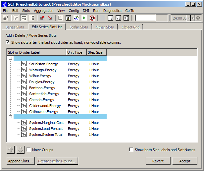204x171 pixels.
Task: Click the fit all columns icon
Action: point(126,18)
